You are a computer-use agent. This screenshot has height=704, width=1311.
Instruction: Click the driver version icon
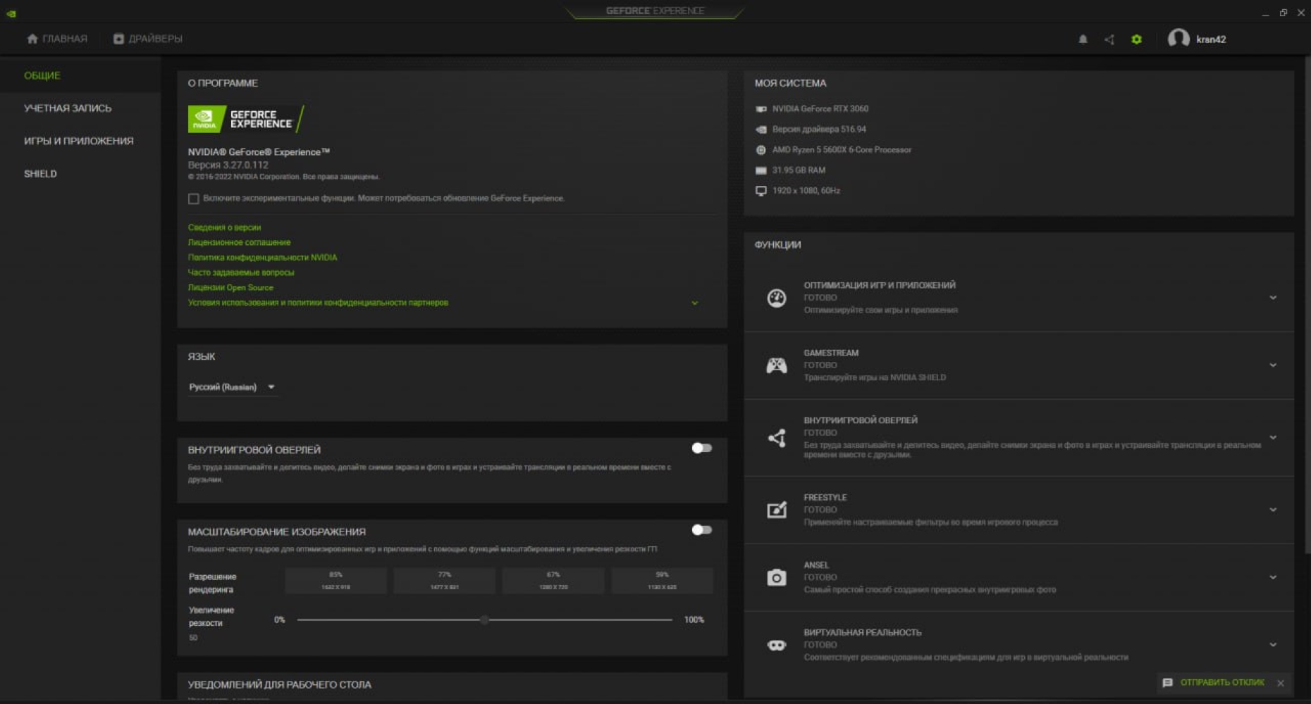[761, 130]
